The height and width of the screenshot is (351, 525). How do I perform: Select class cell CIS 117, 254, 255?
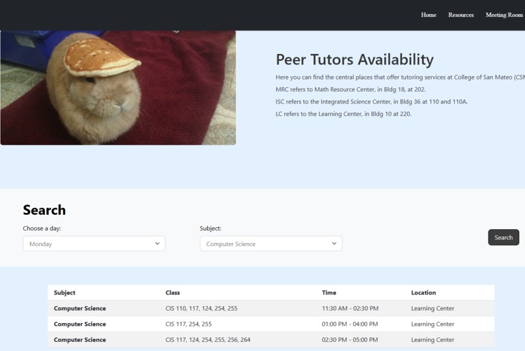pos(188,324)
